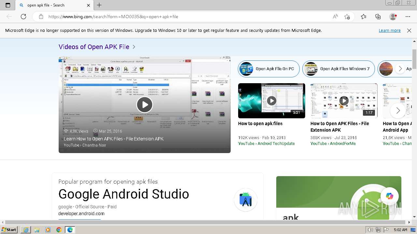The height and width of the screenshot is (234, 417).
Task: Launch Internet Explorer from taskbar
Action: point(25,230)
